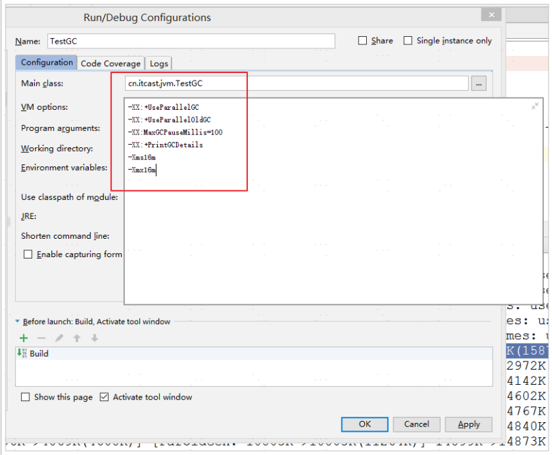Click the Name field containing TestGC
The width and height of the screenshot is (552, 455).
click(191, 41)
